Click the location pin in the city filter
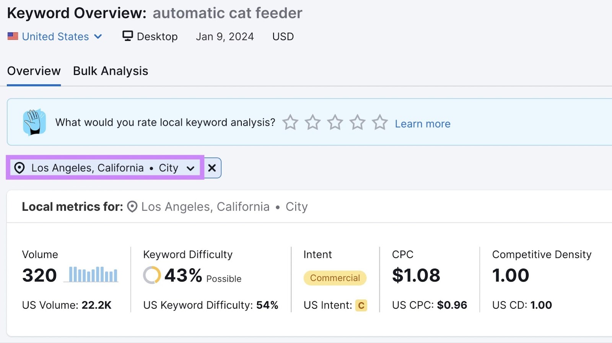Screen dimensions: 612x343 tap(20, 168)
